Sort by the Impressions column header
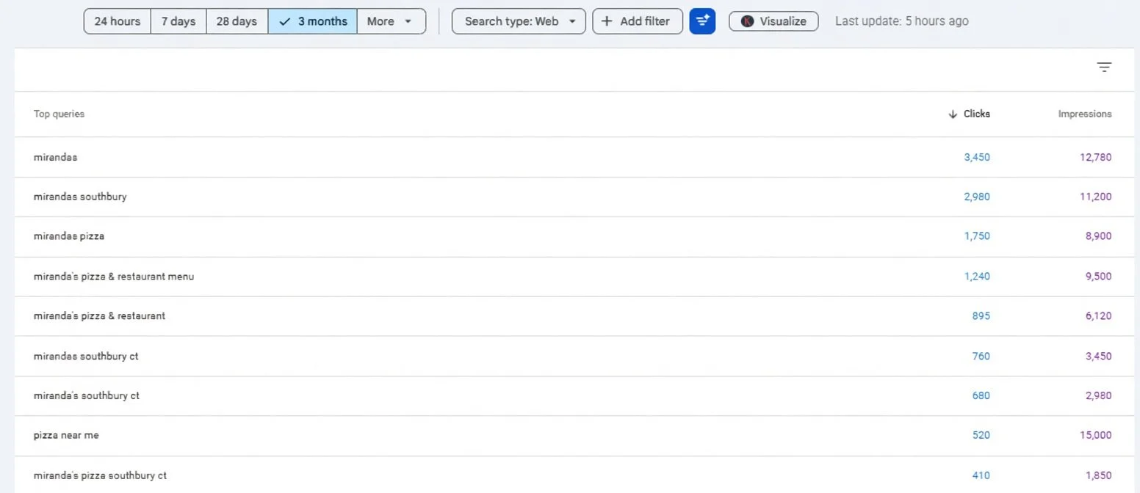The width and height of the screenshot is (1140, 493). click(x=1084, y=114)
